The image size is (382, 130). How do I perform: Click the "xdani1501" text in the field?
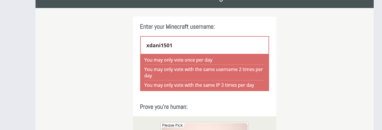point(159,45)
